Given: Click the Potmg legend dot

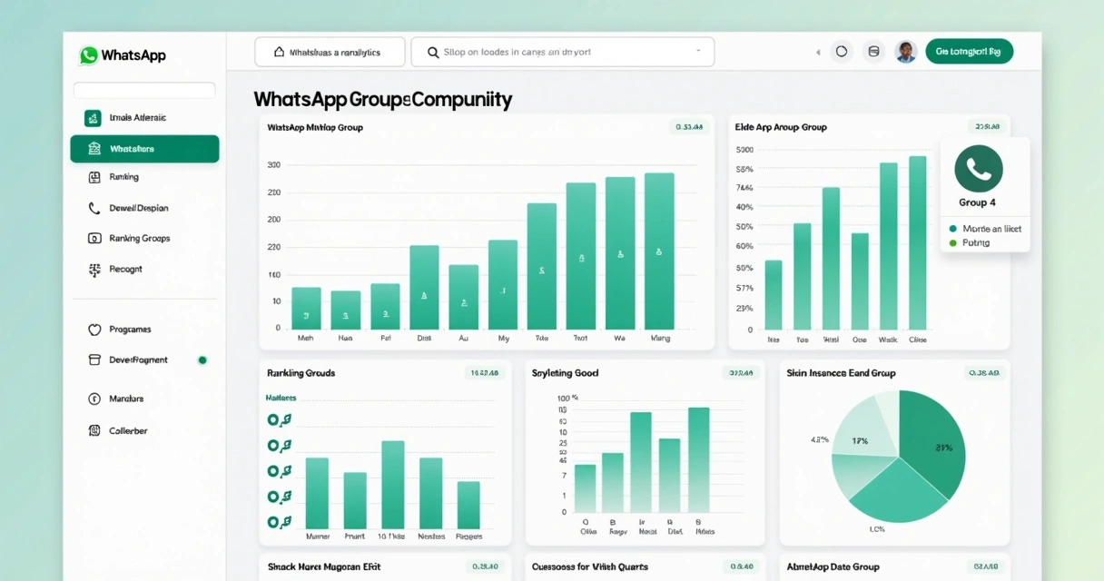Looking at the screenshot, I should [952, 243].
